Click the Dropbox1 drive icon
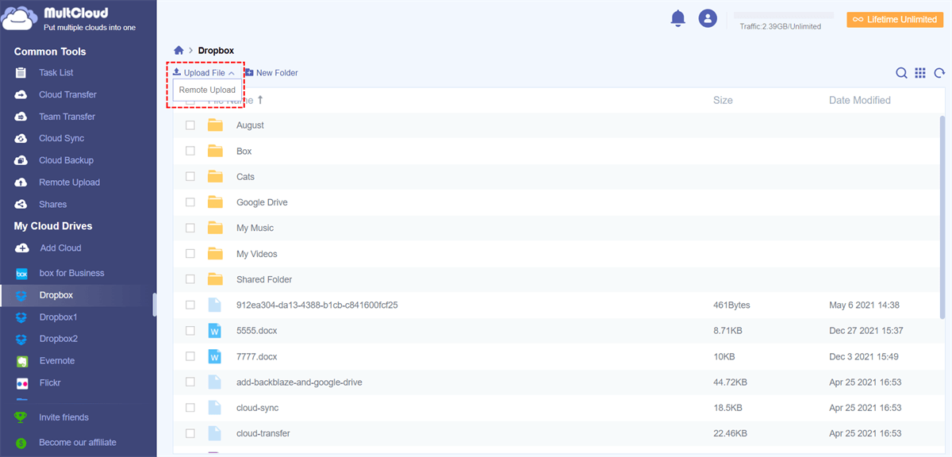The width and height of the screenshot is (952, 457). (22, 317)
